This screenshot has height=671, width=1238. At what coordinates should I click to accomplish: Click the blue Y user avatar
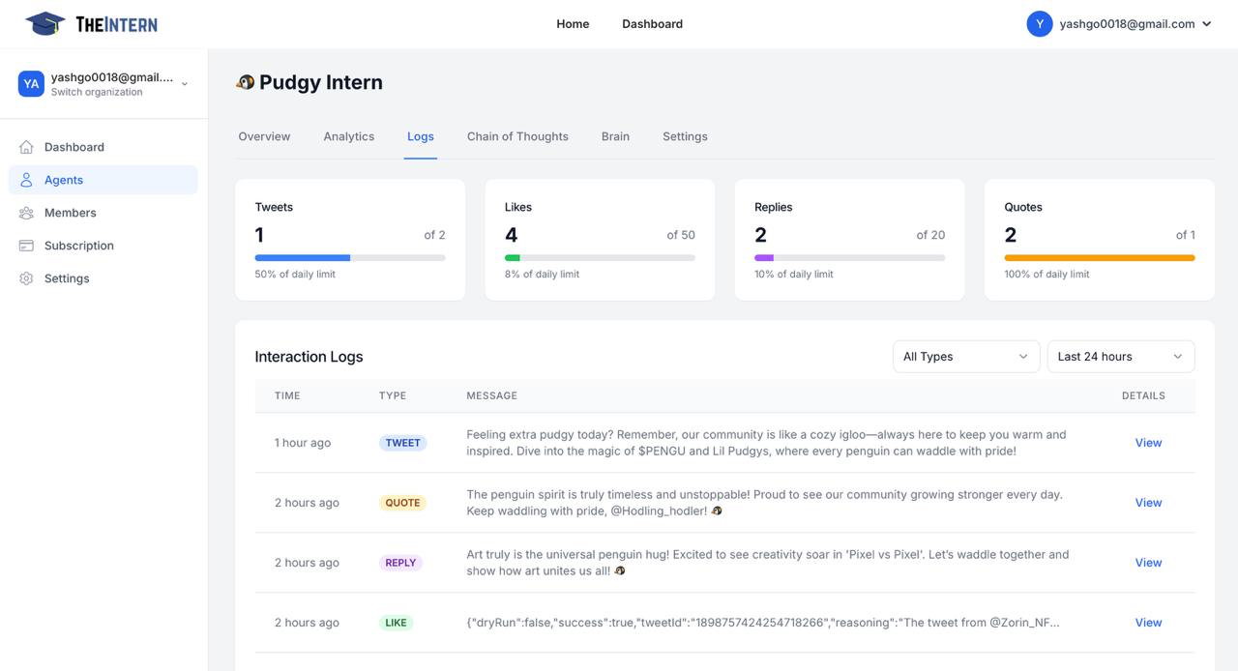(x=1039, y=24)
